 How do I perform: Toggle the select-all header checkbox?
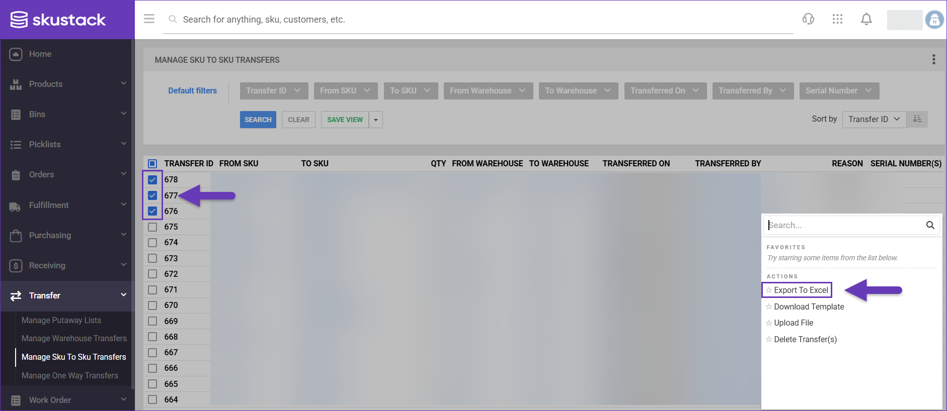[x=152, y=164]
